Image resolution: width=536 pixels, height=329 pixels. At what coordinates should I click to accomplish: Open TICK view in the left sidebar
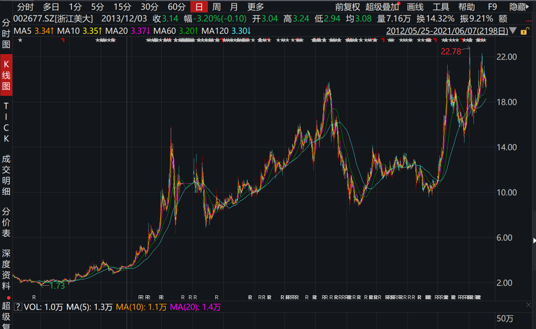6,122
